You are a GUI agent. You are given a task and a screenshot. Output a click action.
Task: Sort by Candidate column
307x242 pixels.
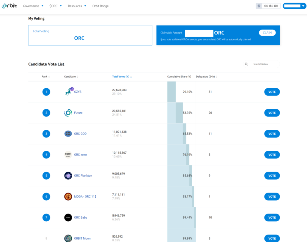click(71, 76)
